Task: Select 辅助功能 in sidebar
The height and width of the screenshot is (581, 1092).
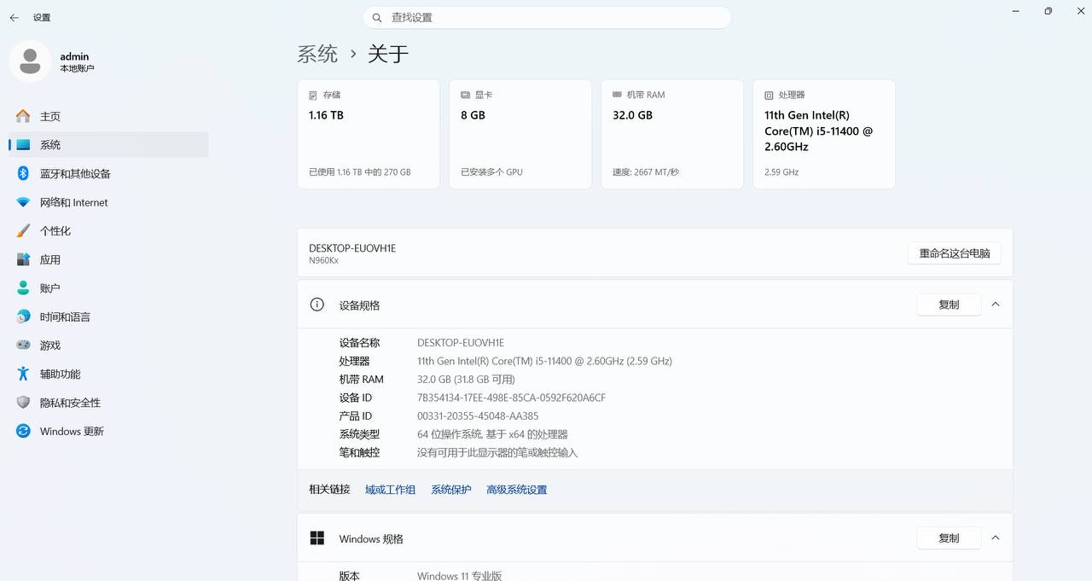Action: click(108, 374)
